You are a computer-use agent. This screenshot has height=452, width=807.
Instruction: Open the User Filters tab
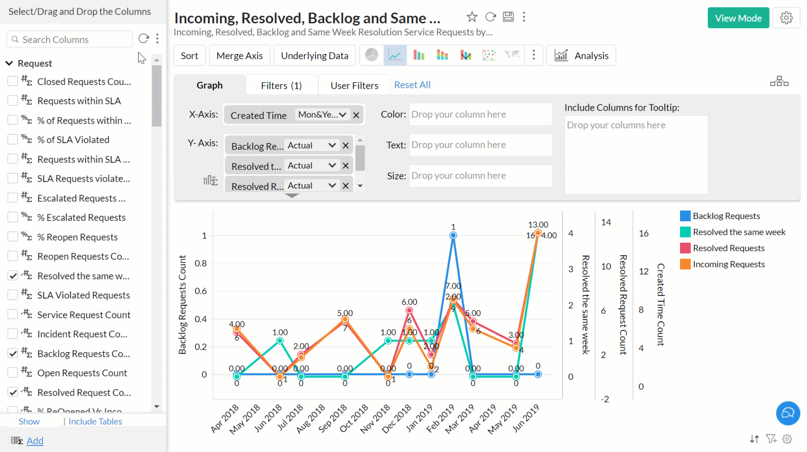pyautogui.click(x=354, y=85)
